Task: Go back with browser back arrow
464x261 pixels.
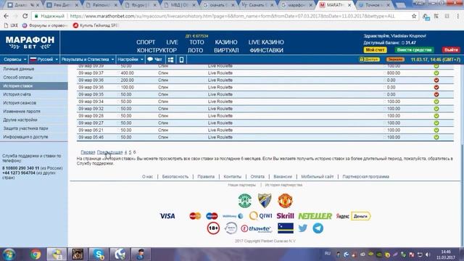Action: pos(7,16)
